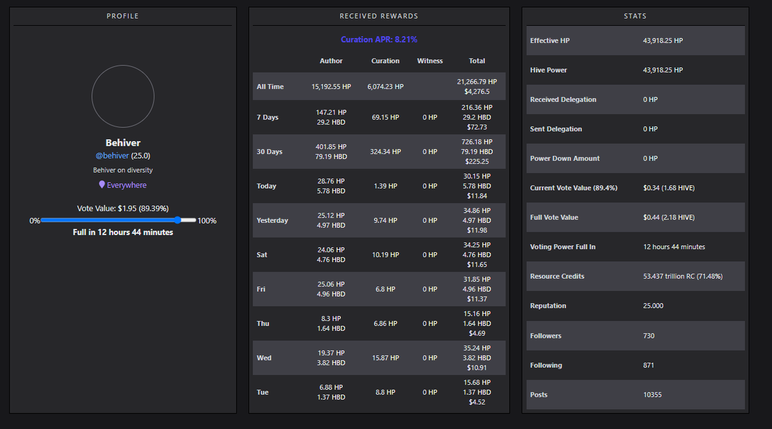Click the Hive Power stat label

tap(549, 70)
